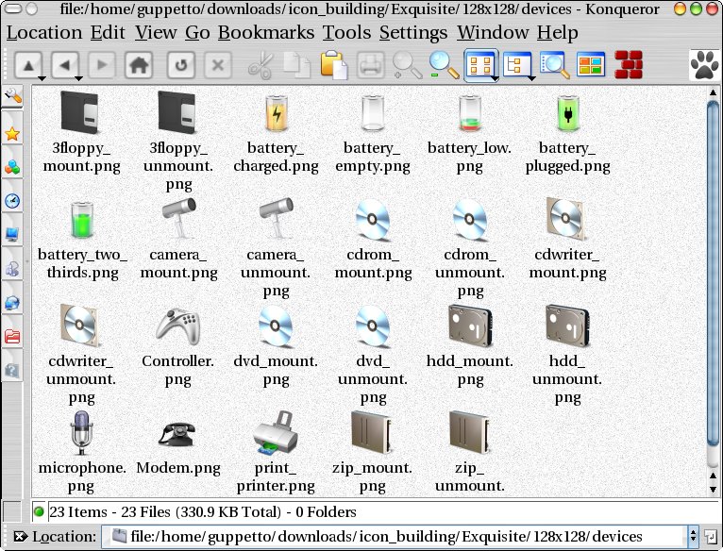
Task: Print using the printer toolbar icon
Action: tap(371, 65)
